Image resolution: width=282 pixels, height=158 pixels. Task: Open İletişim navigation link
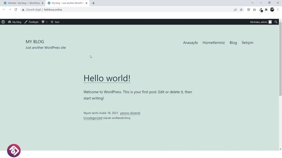(247, 43)
